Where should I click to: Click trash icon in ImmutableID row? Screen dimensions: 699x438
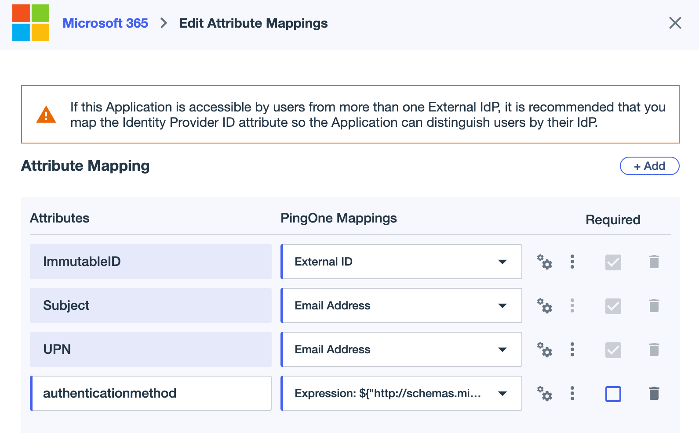click(x=654, y=262)
